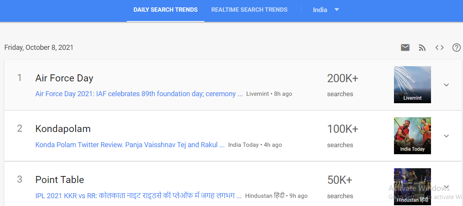Viewport: 463px width, 206px height.
Task: Click the India Today article thumbnail
Action: tap(412, 136)
